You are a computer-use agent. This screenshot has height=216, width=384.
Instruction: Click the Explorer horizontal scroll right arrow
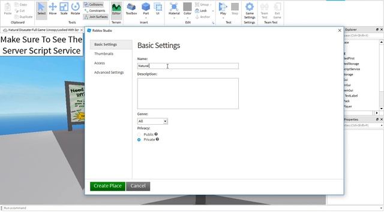pos(377,113)
